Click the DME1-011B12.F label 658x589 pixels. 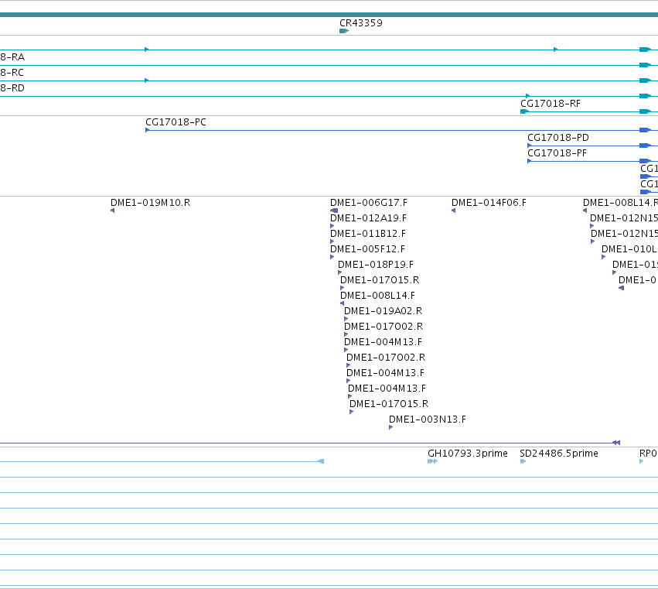[368, 234]
